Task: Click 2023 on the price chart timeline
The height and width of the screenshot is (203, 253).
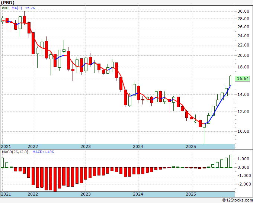Action: coord(86,146)
